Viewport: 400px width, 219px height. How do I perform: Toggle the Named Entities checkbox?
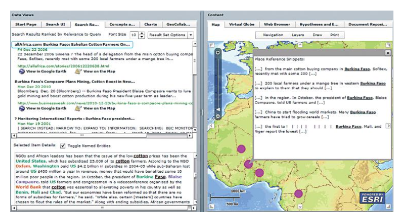[x=63, y=145]
